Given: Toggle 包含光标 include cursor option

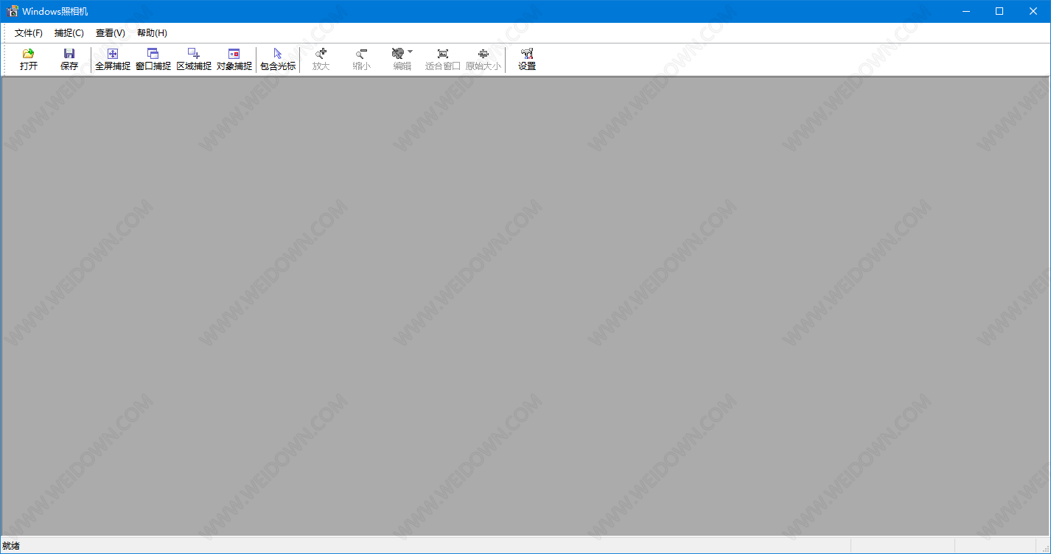Looking at the screenshot, I should pyautogui.click(x=278, y=59).
